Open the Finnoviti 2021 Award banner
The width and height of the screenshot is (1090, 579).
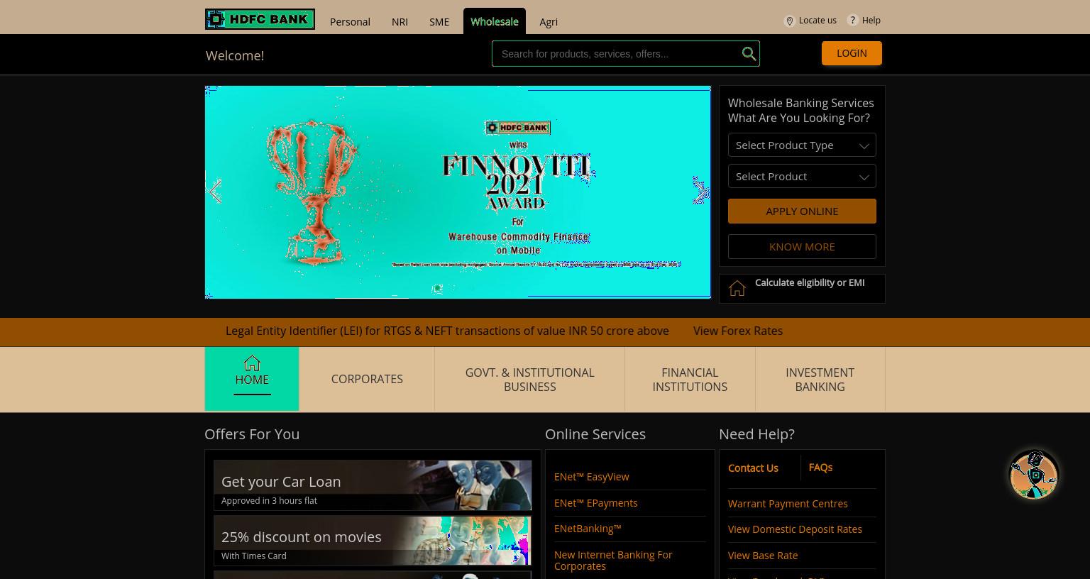pyautogui.click(x=458, y=192)
